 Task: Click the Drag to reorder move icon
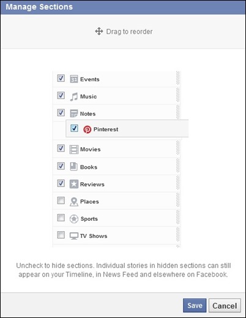(99, 31)
